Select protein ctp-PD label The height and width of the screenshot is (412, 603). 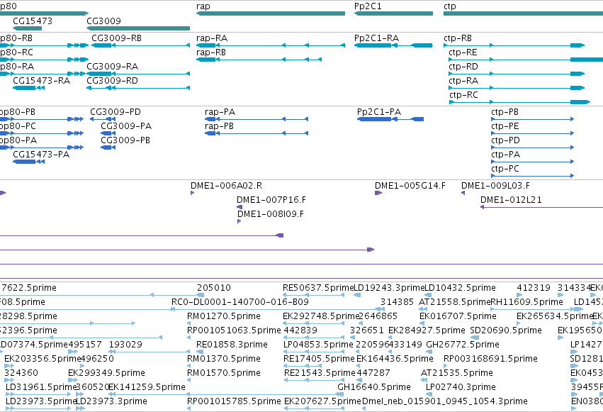(x=505, y=140)
